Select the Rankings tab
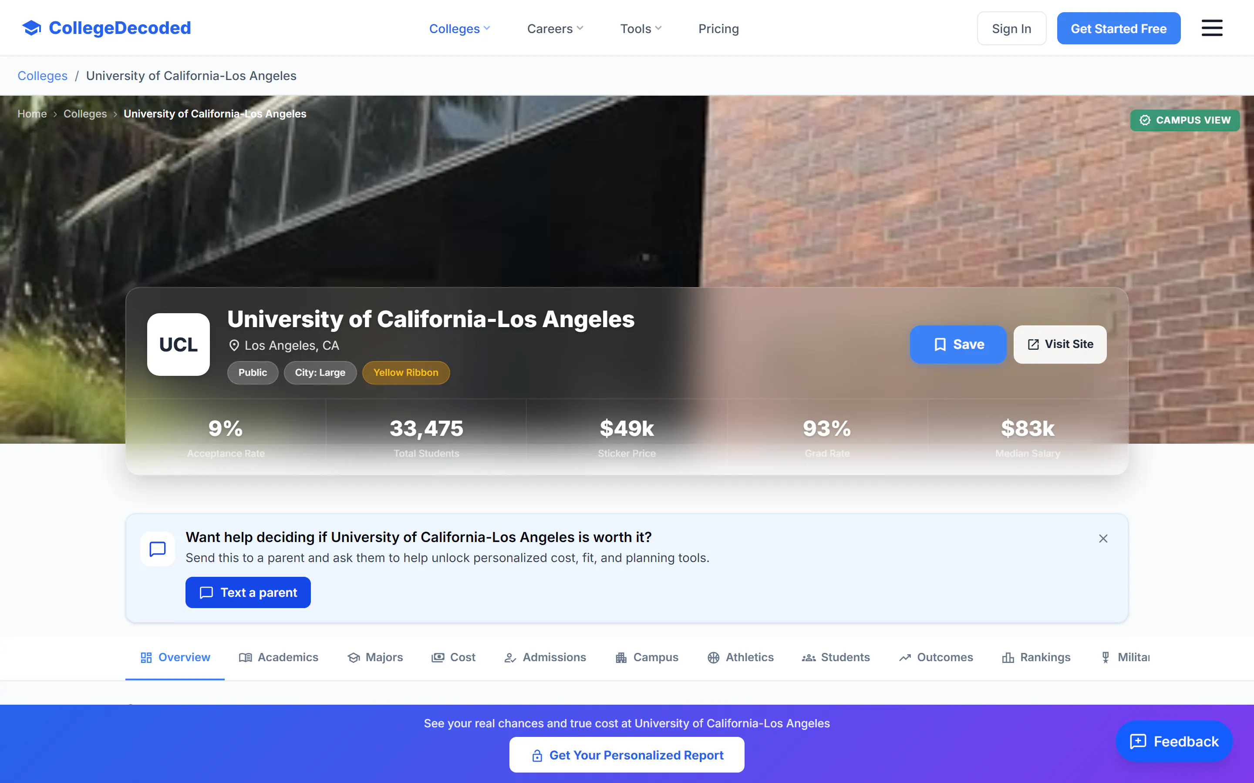Screen dimensions: 1254x783 (1036, 658)
